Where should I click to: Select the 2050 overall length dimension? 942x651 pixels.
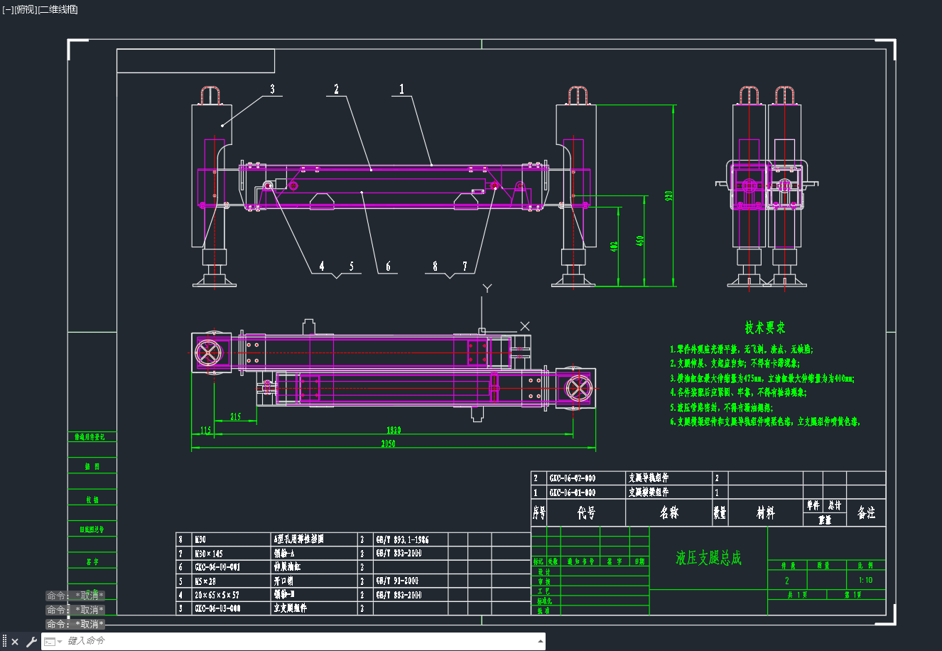point(388,444)
